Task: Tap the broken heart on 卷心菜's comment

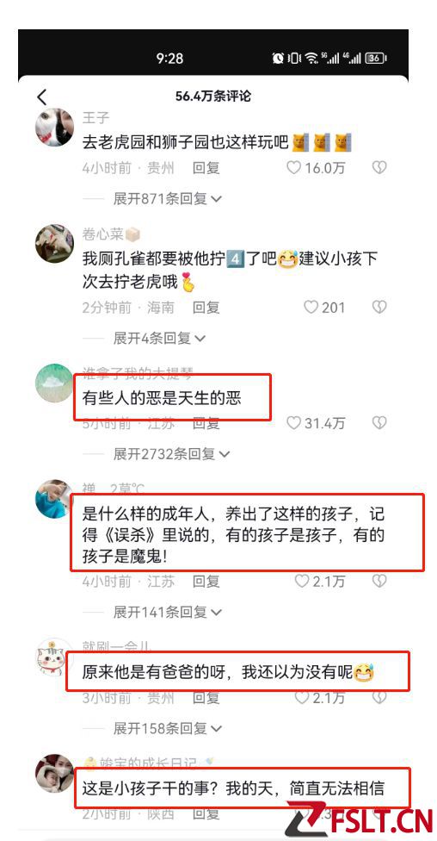Action: pos(379,307)
